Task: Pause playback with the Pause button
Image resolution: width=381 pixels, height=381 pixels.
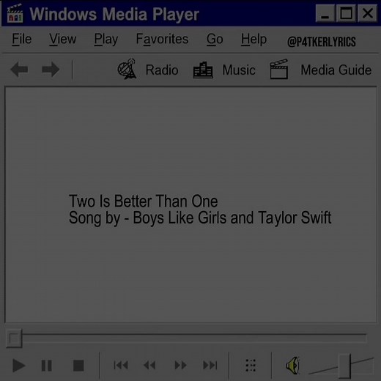Action: pos(47,366)
